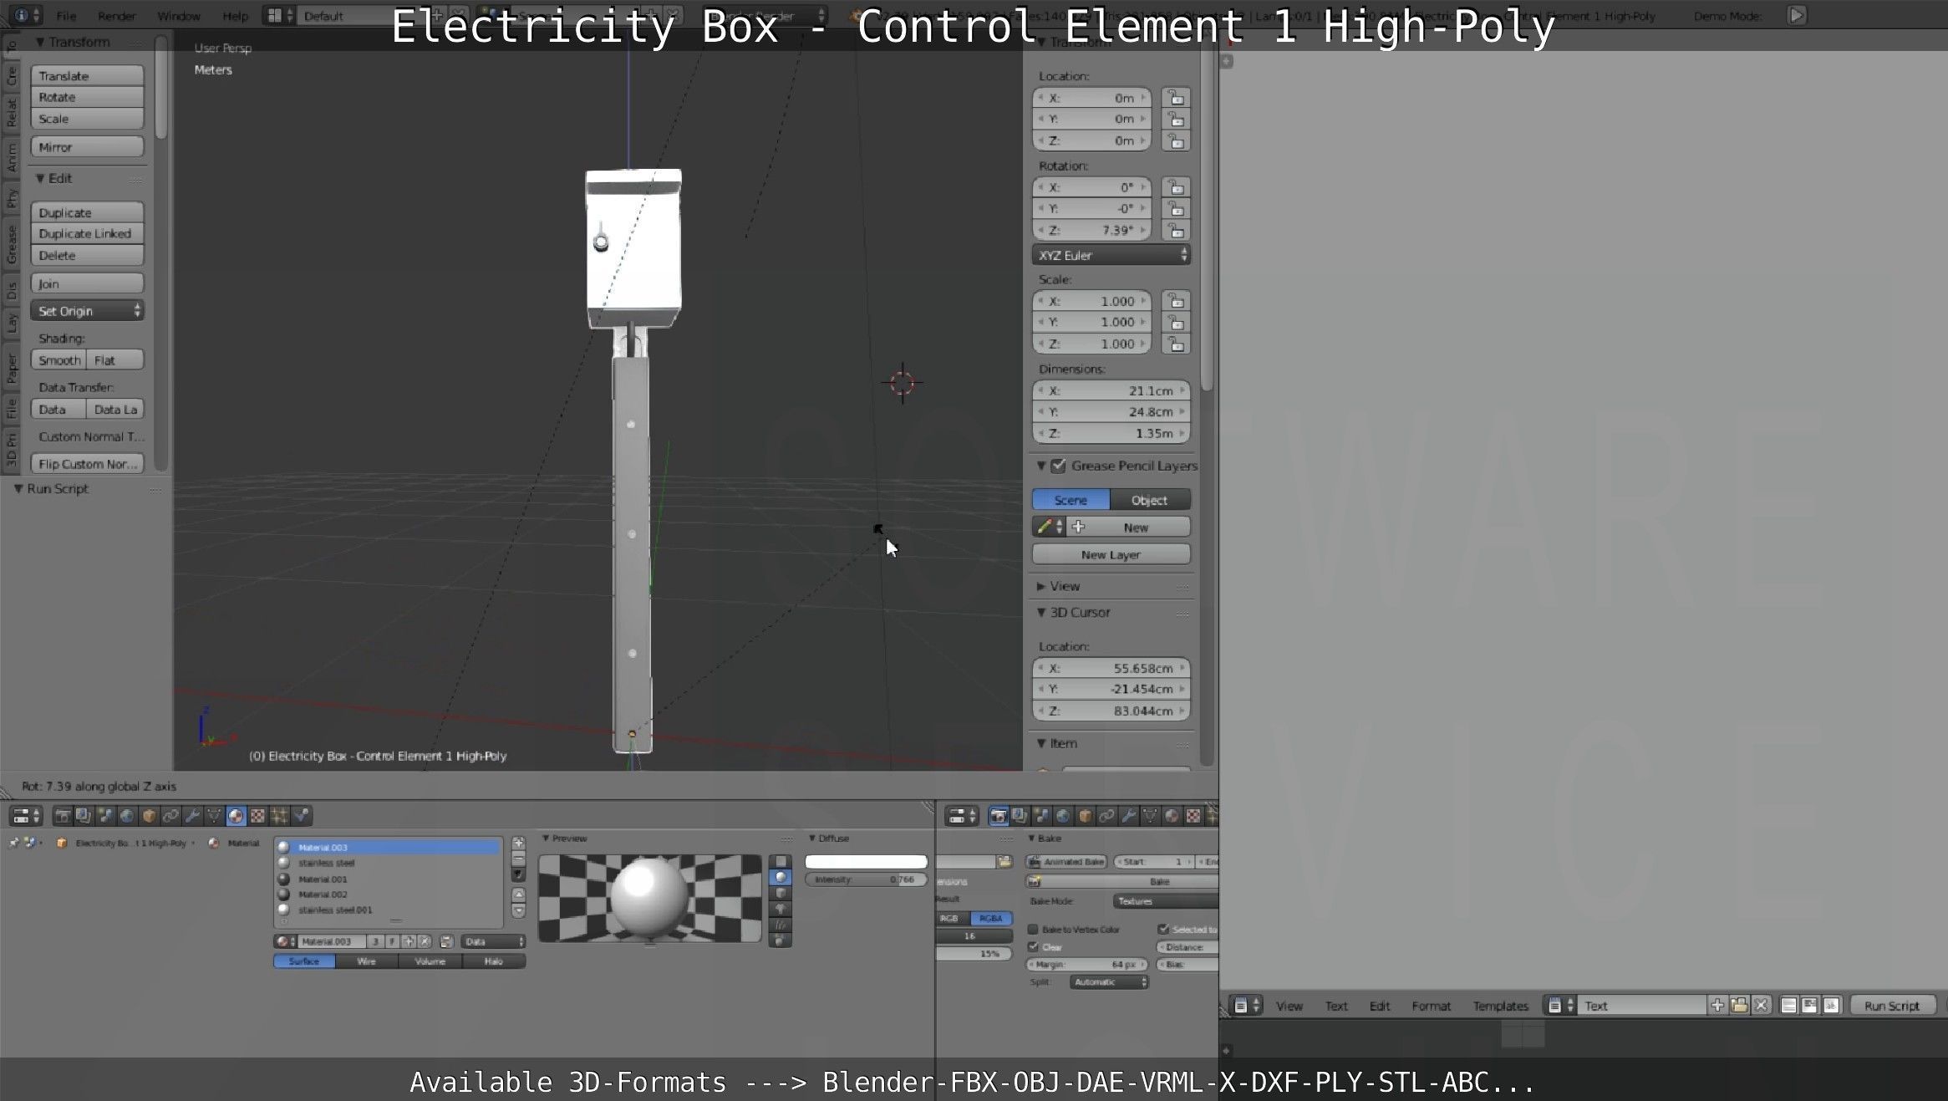Click the Duplicate Linked button

[87, 233]
